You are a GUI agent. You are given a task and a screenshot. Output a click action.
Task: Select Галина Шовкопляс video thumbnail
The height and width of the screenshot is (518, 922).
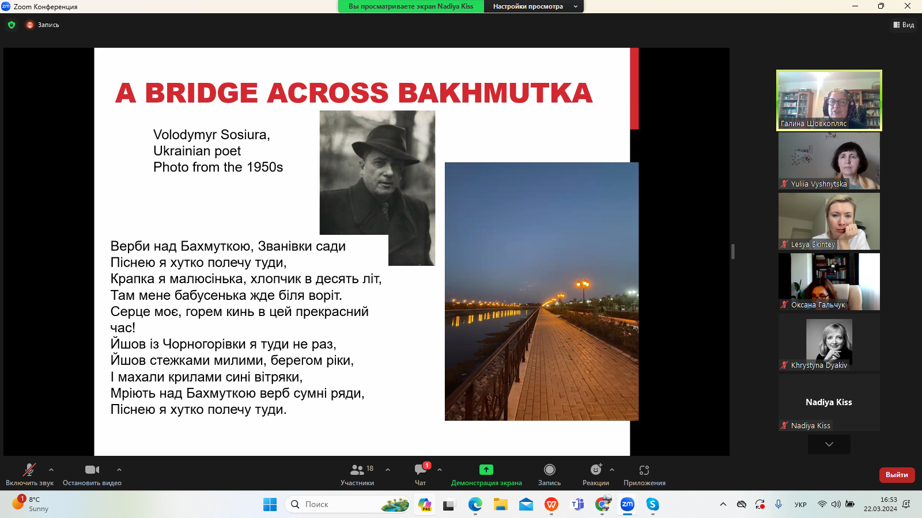click(829, 100)
